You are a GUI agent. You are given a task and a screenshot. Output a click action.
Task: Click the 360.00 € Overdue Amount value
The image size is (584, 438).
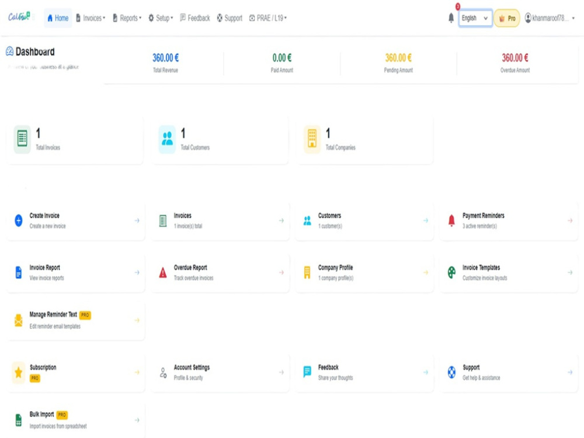pos(515,58)
